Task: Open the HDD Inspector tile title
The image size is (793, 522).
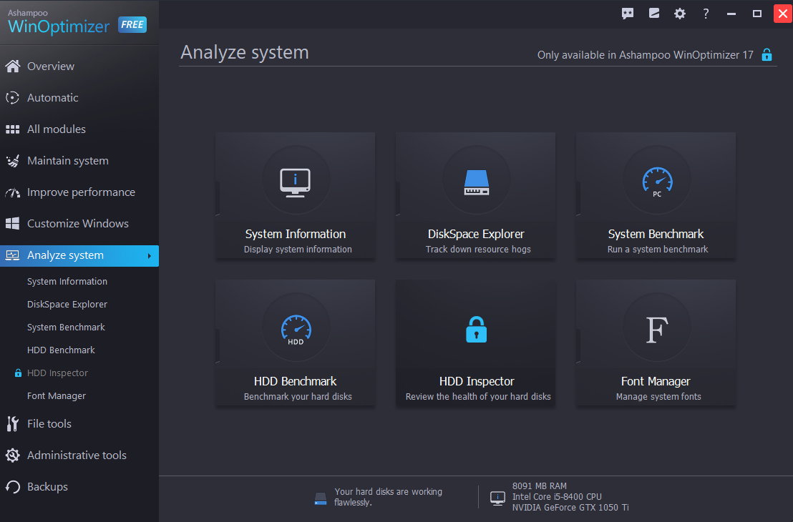Action: (477, 381)
